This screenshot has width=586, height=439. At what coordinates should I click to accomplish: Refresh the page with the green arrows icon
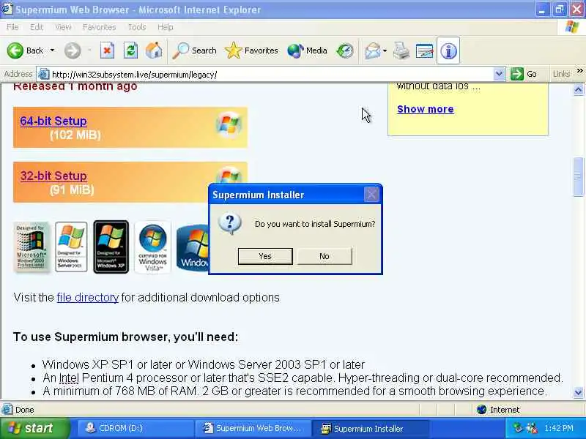tap(130, 50)
